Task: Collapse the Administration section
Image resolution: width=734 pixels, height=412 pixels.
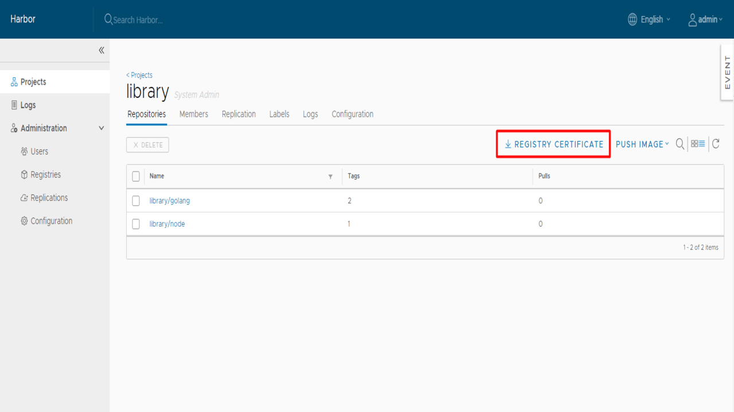Action: pyautogui.click(x=101, y=128)
